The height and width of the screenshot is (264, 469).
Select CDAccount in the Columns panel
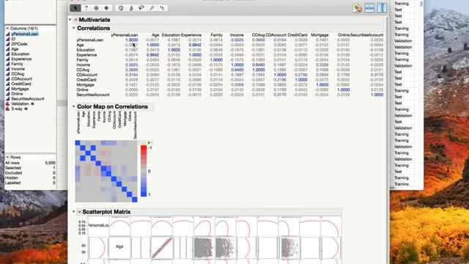(21, 78)
